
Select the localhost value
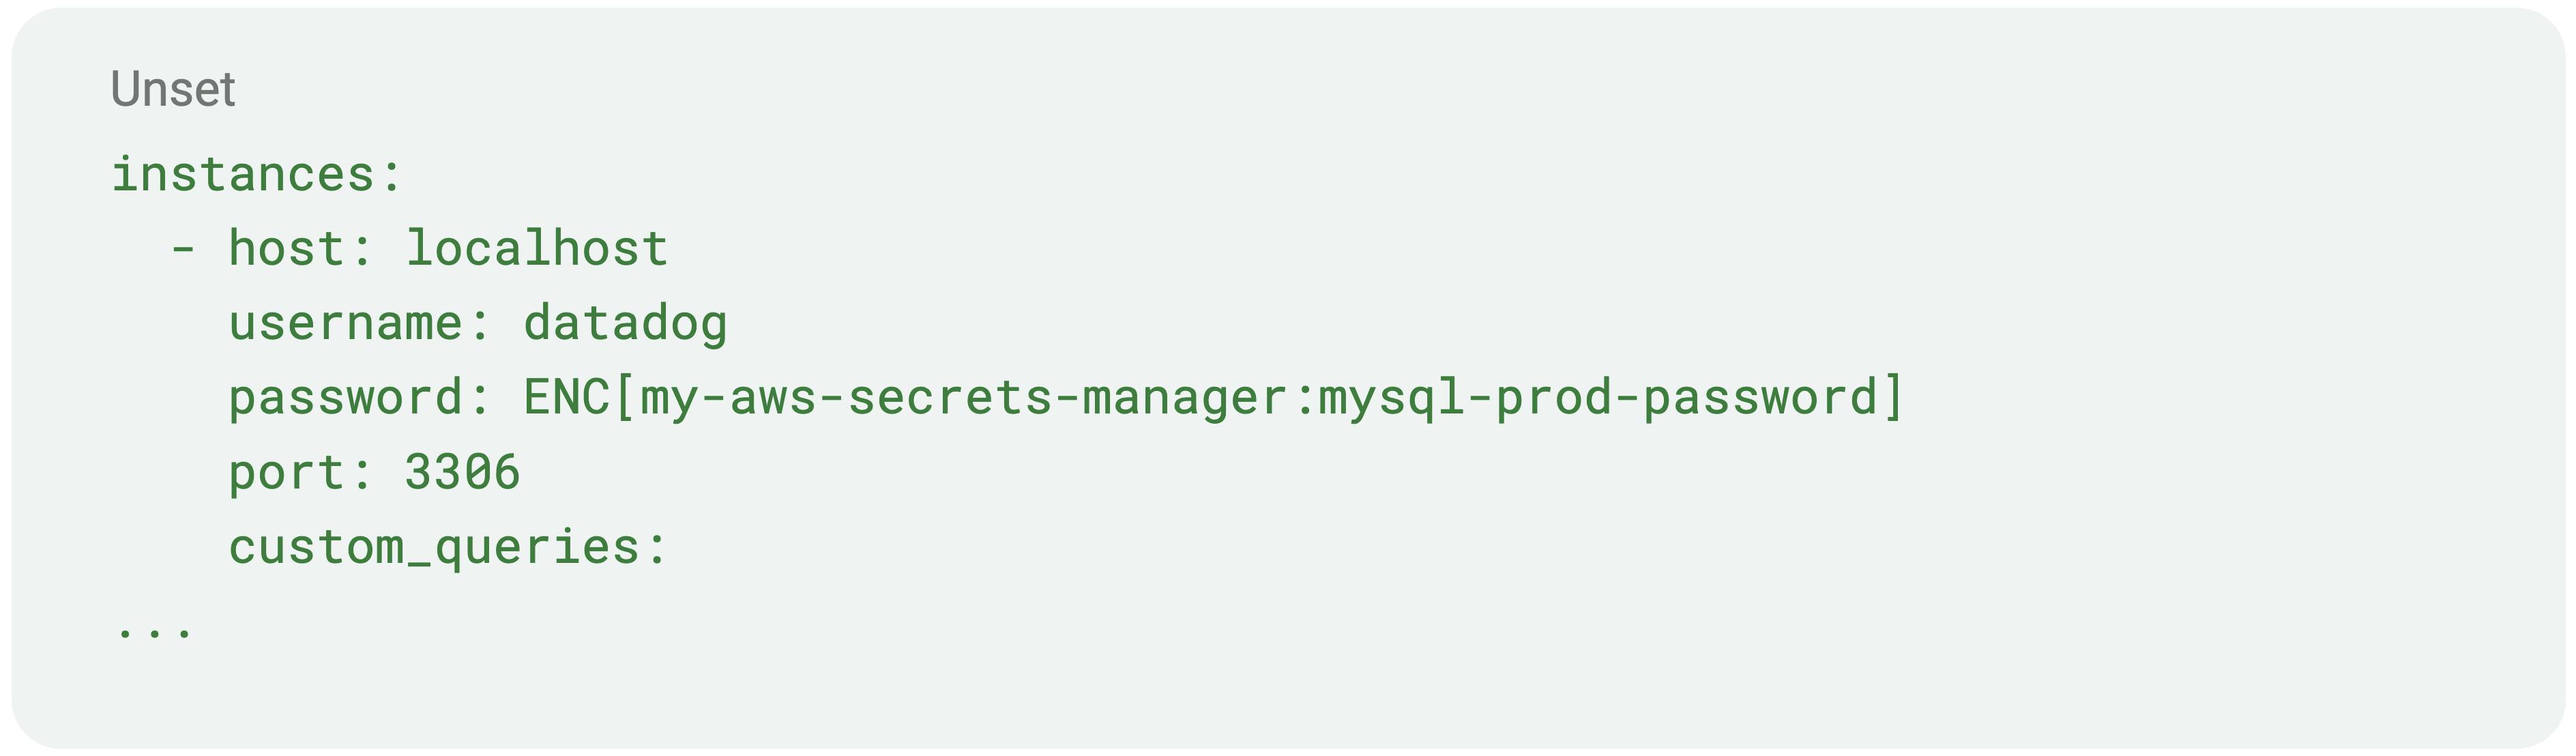[x=537, y=248]
